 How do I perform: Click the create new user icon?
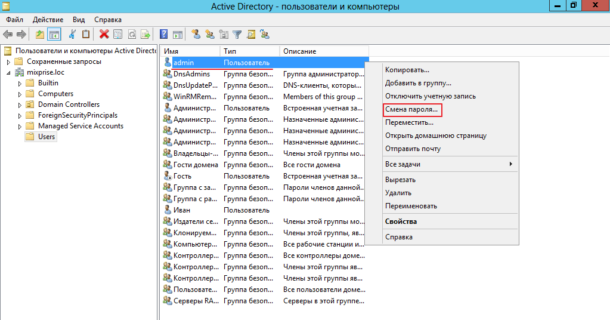[196, 35]
